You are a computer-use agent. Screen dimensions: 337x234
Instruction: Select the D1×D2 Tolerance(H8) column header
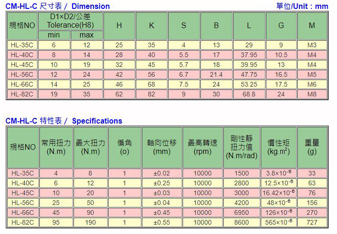click(71, 21)
